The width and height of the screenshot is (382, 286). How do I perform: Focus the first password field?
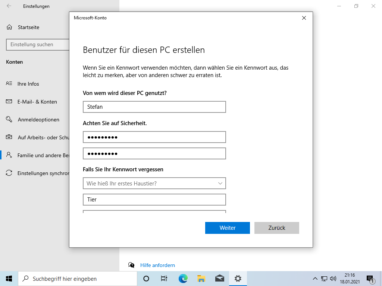tap(154, 137)
